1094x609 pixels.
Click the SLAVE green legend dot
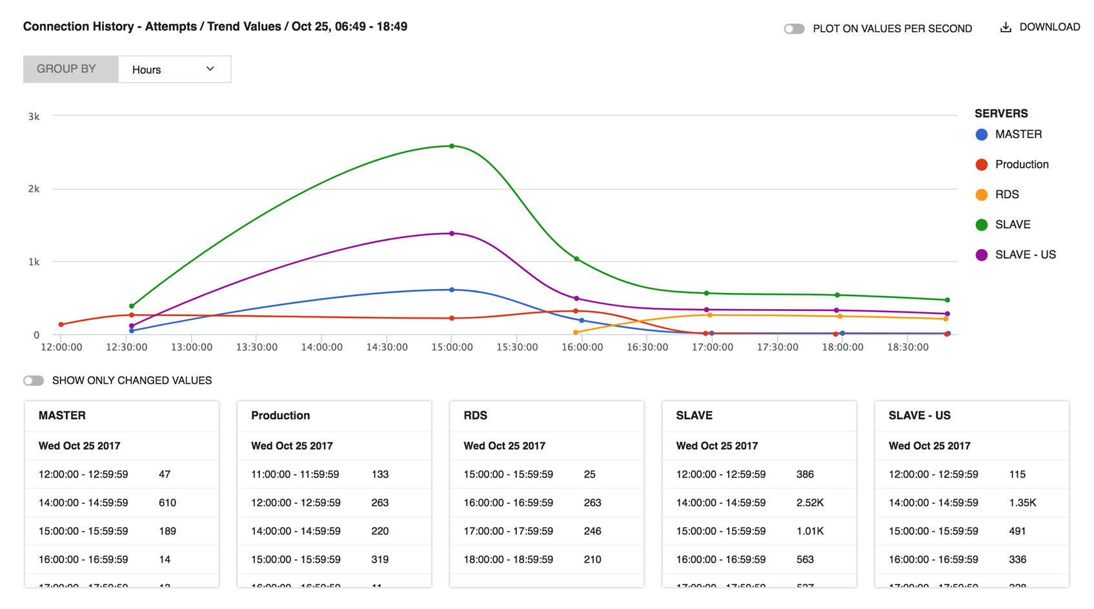click(x=982, y=225)
